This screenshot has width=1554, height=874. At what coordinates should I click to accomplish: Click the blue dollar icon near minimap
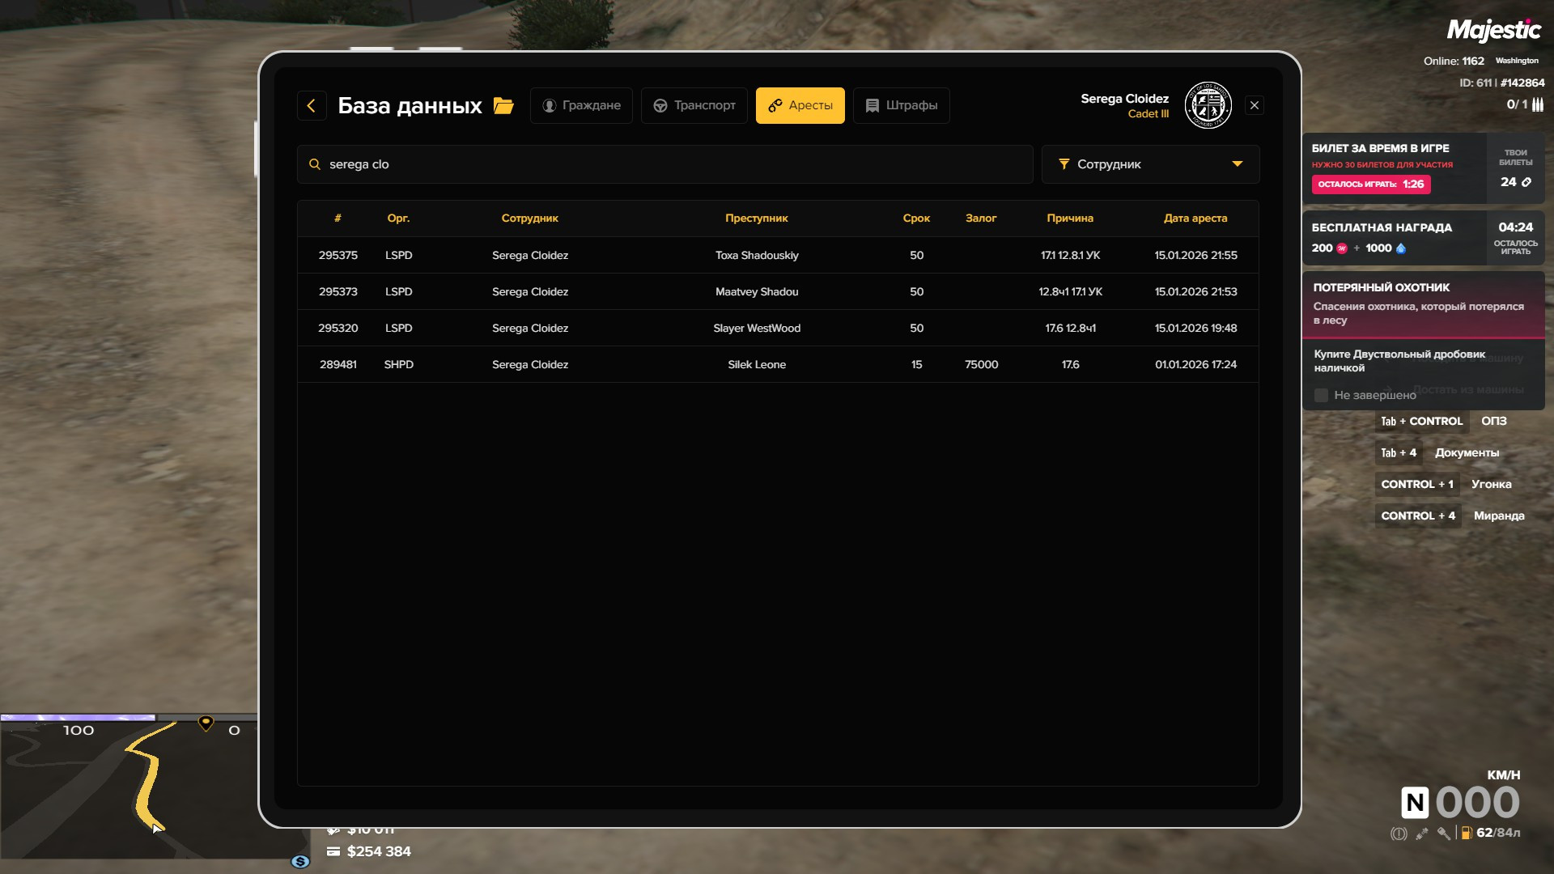(300, 862)
